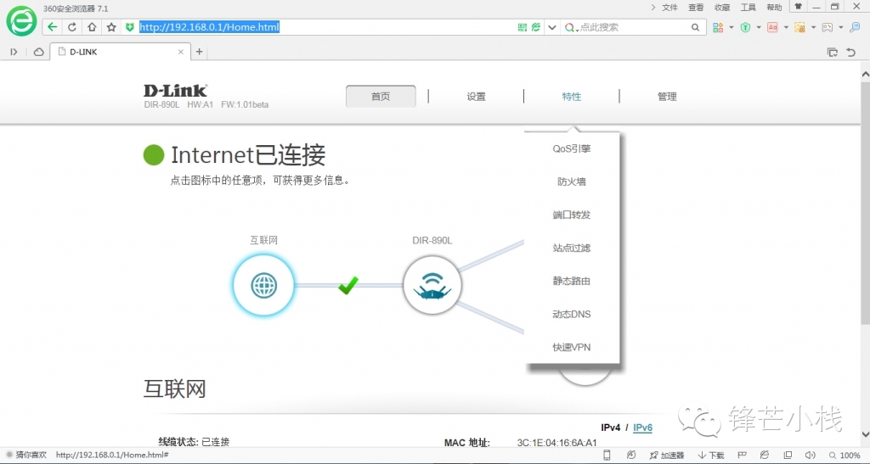Click the 点此搜索 search box
Screen dimensions: 870x464
[x=632, y=27]
